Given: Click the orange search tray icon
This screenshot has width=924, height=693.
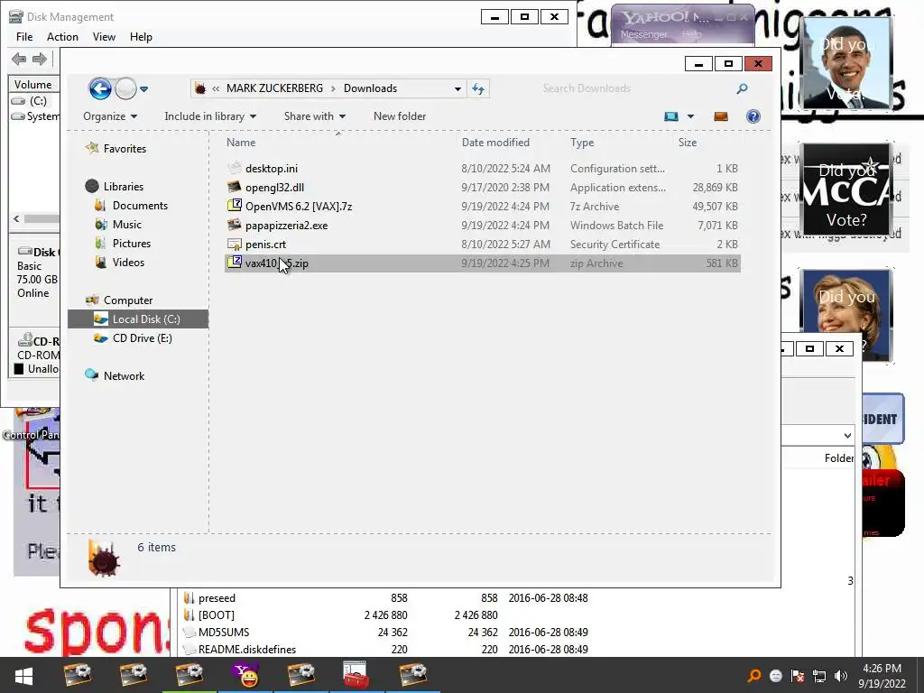Looking at the screenshot, I should [x=753, y=676].
